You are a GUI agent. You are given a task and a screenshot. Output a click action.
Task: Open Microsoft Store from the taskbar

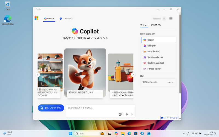tap(136, 133)
